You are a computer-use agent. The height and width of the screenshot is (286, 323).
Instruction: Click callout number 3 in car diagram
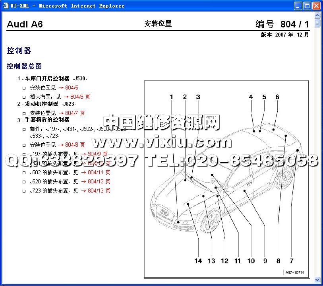coord(198,97)
